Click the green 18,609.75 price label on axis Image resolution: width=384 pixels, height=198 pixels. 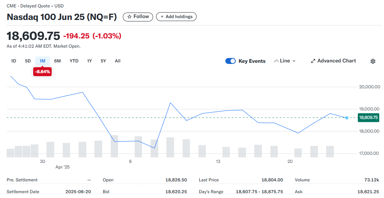click(x=369, y=117)
